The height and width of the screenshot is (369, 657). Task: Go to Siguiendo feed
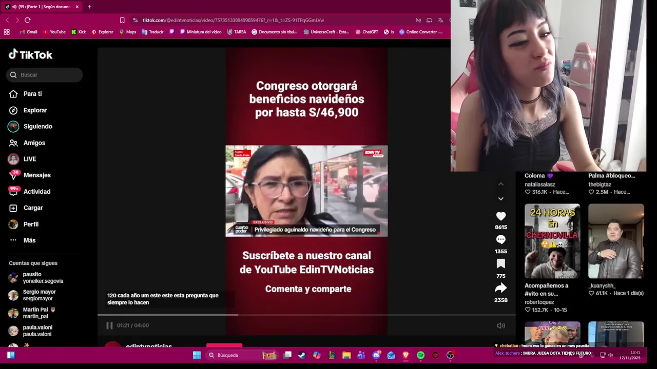point(30,127)
